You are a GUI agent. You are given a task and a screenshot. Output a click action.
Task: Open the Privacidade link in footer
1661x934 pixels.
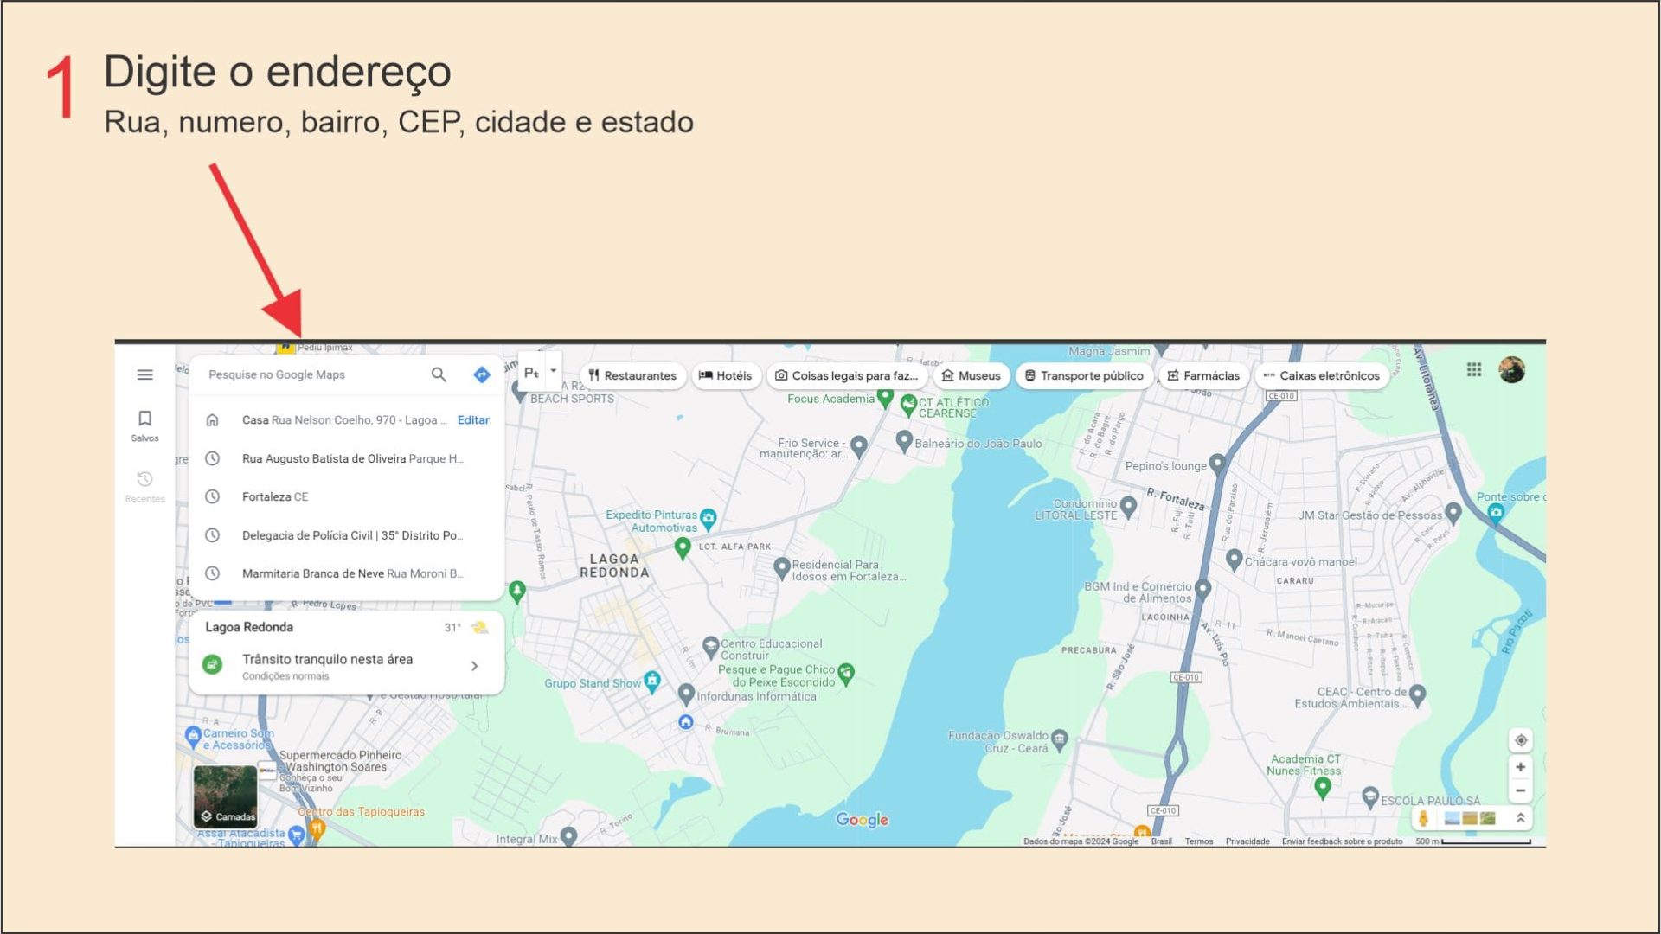pyautogui.click(x=1247, y=841)
